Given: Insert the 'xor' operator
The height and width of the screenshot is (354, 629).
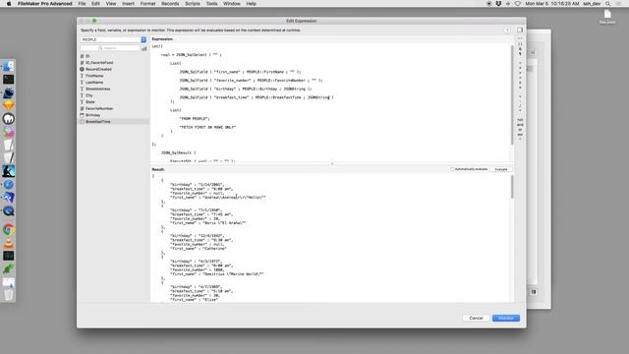Looking at the screenshot, I should point(520,135).
